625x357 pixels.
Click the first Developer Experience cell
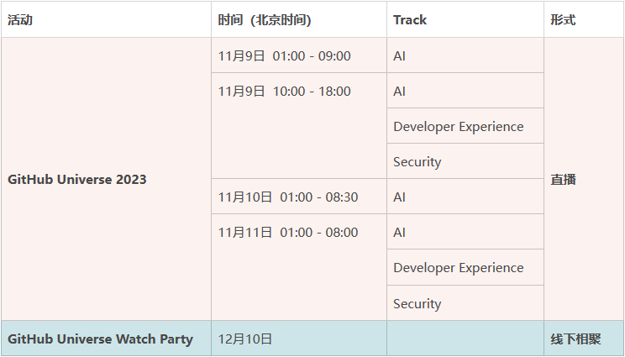click(x=458, y=127)
